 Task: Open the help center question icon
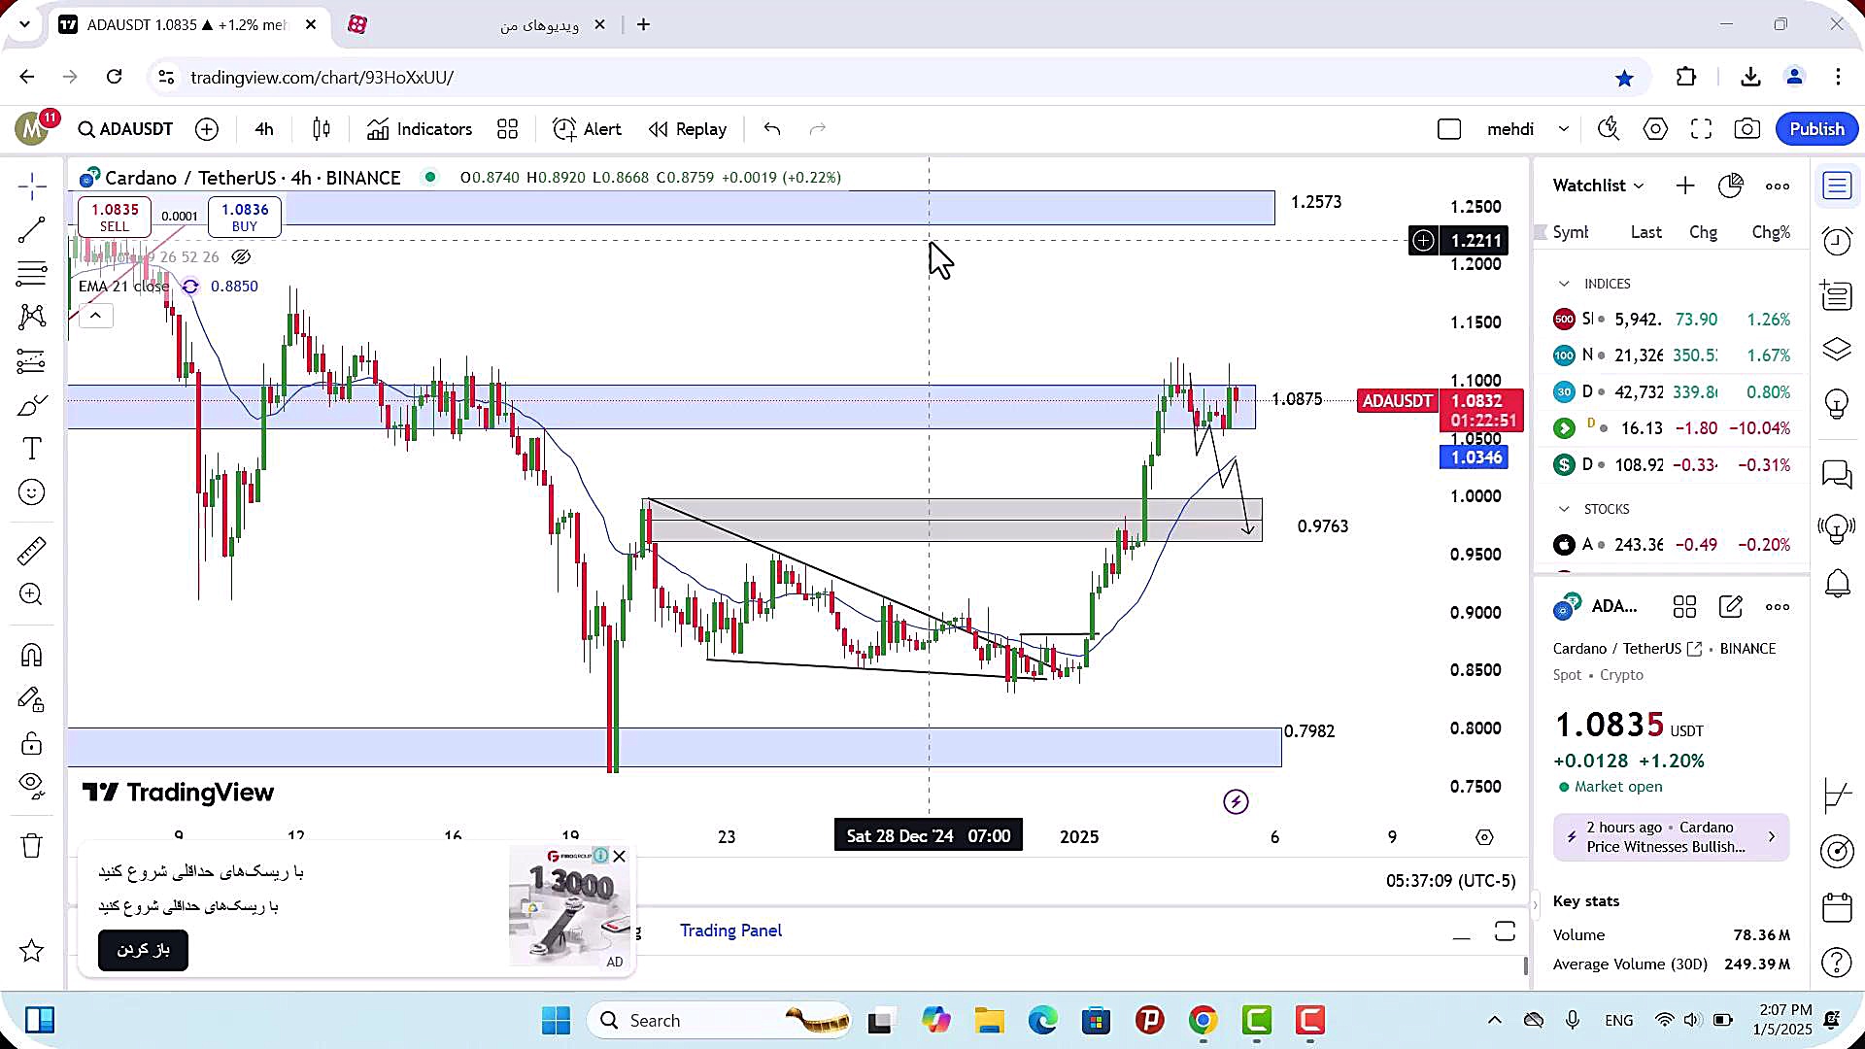click(x=1837, y=962)
